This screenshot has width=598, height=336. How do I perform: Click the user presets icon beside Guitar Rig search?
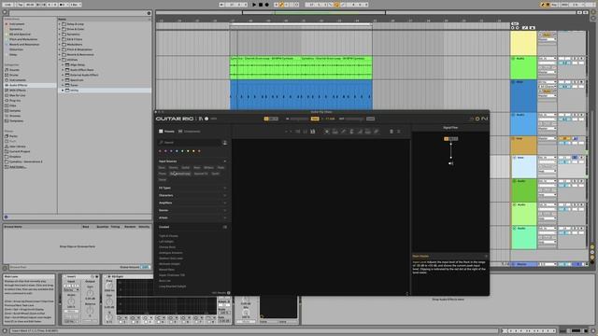point(225,143)
